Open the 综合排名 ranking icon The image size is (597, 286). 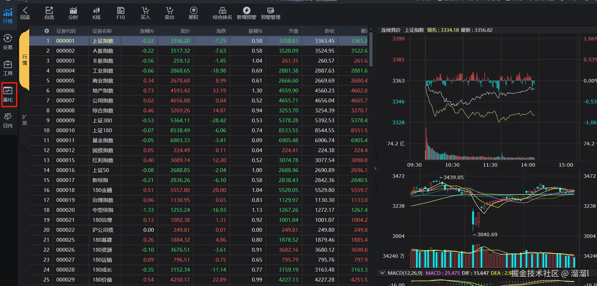pos(222,13)
